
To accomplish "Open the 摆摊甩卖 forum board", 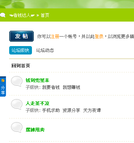I will (35, 129).
